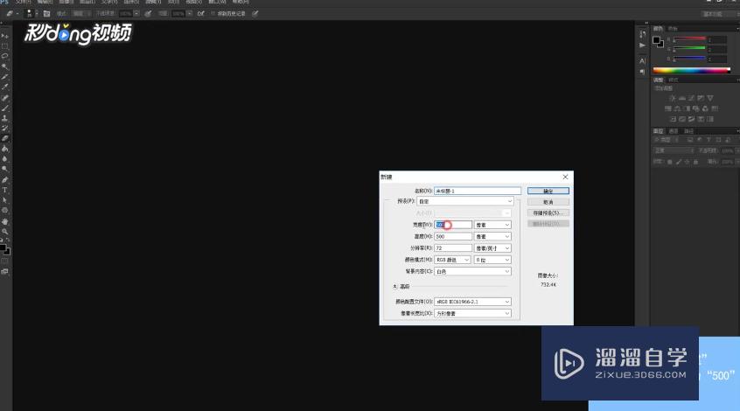Select the Rectangular Marquee tool
Viewport: 740px width, 411px height.
[x=4, y=46]
